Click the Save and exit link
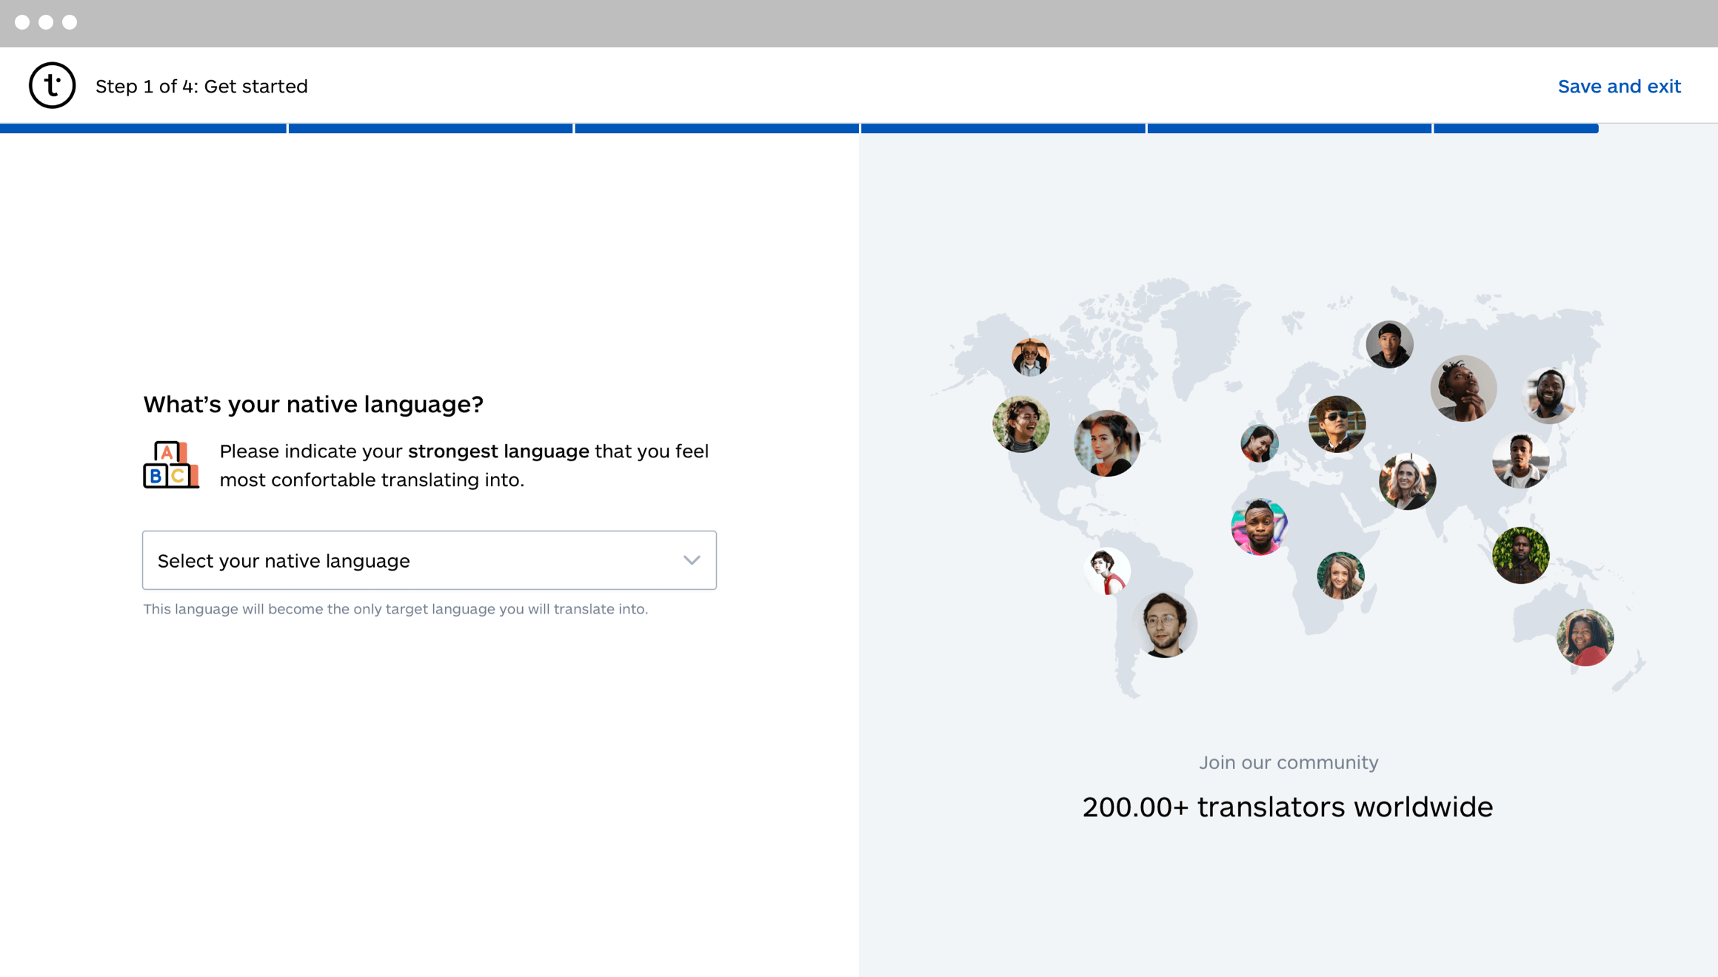This screenshot has height=977, width=1718. tap(1619, 86)
